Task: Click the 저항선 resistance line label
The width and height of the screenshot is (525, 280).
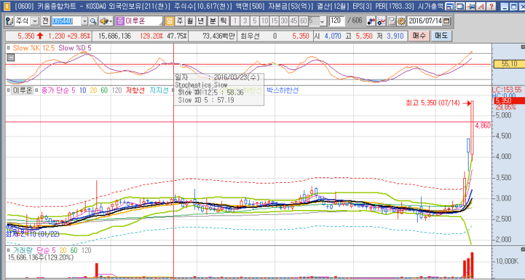Action: pyautogui.click(x=135, y=90)
